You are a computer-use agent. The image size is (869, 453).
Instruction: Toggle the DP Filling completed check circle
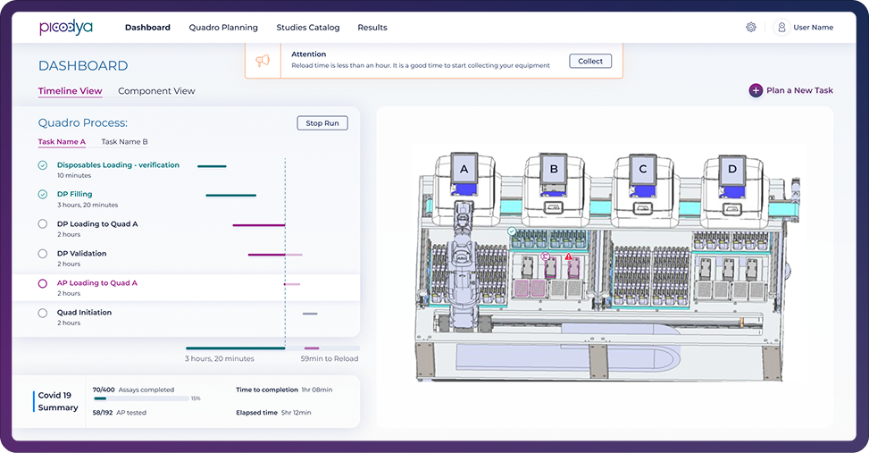click(43, 194)
